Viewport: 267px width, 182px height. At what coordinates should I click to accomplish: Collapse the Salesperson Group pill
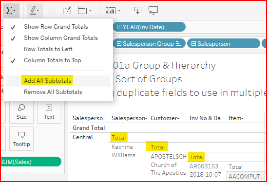tap(119, 44)
